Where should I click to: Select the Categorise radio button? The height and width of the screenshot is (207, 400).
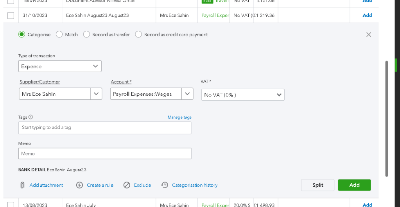point(22,34)
